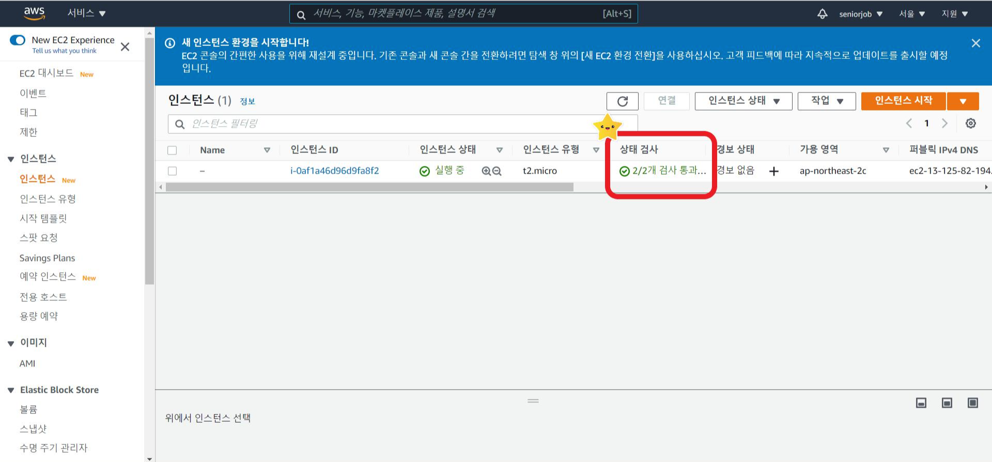Select the checkbox for instance i-0af1a46d96d9fa8f2

coord(172,171)
